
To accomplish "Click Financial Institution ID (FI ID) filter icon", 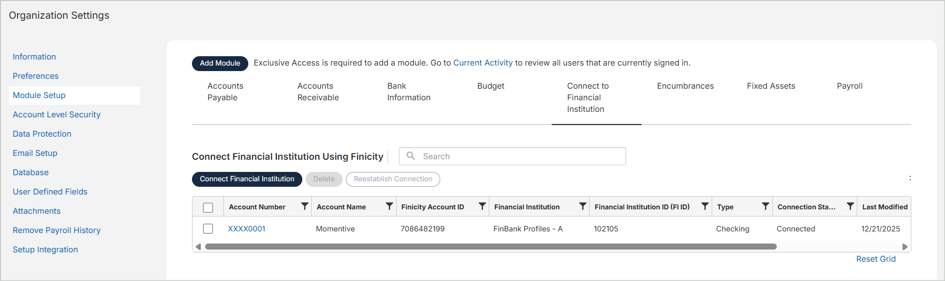I will pos(705,206).
